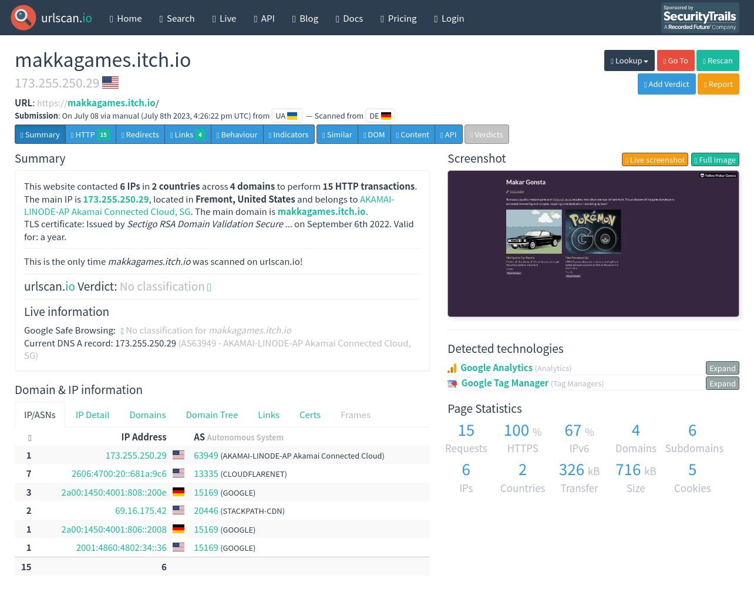Open the Live screenshot button
The width and height of the screenshot is (754, 589).
click(x=655, y=160)
